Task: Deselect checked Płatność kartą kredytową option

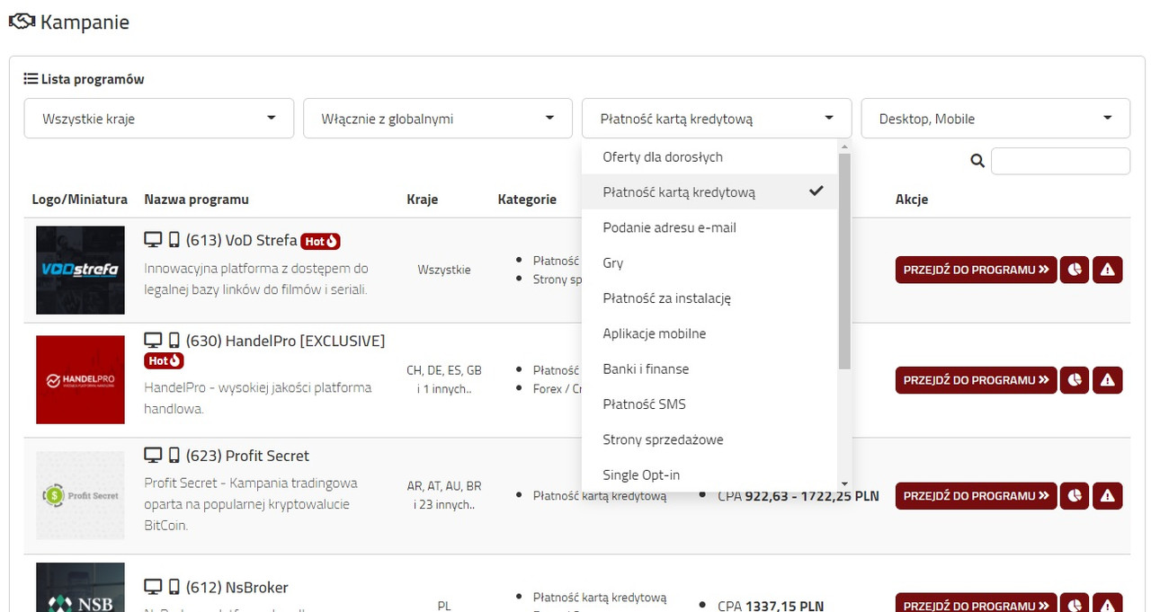Action: coord(709,191)
